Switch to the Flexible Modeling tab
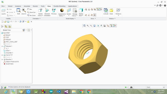This screenshot has height=94, width=167. [x=59, y=6]
